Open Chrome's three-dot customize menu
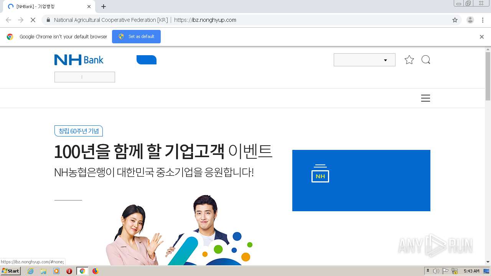 coord(483,20)
